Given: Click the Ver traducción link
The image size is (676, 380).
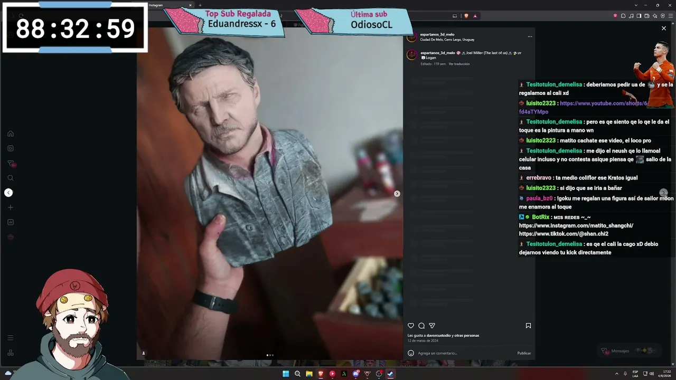Looking at the screenshot, I should [459, 64].
